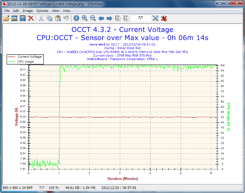Click the CPU Intel Core2 Duo description line
The width and height of the screenshot is (245, 193).
pos(122,52)
